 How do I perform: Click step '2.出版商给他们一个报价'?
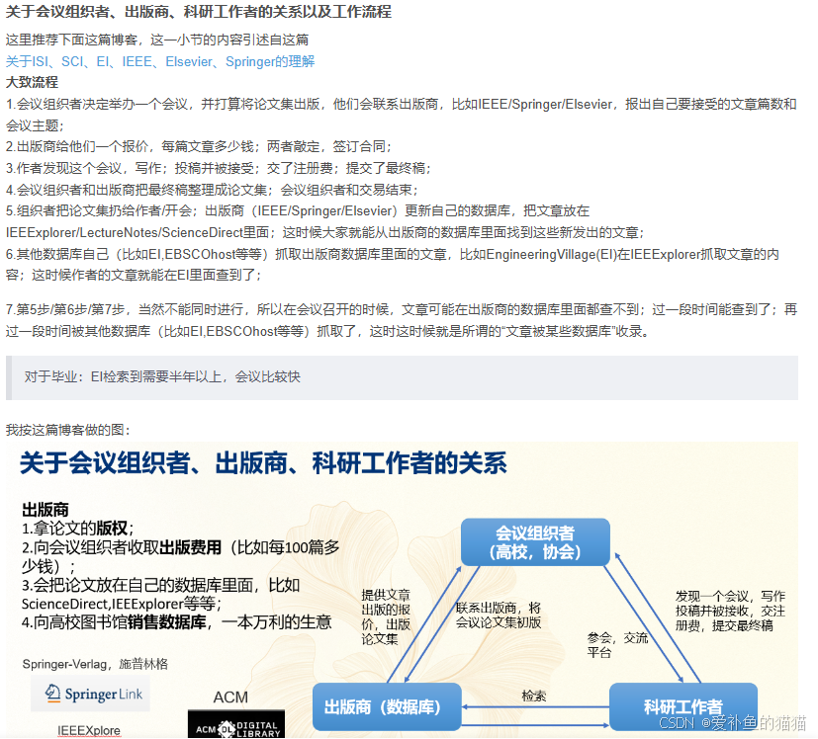tap(199, 147)
